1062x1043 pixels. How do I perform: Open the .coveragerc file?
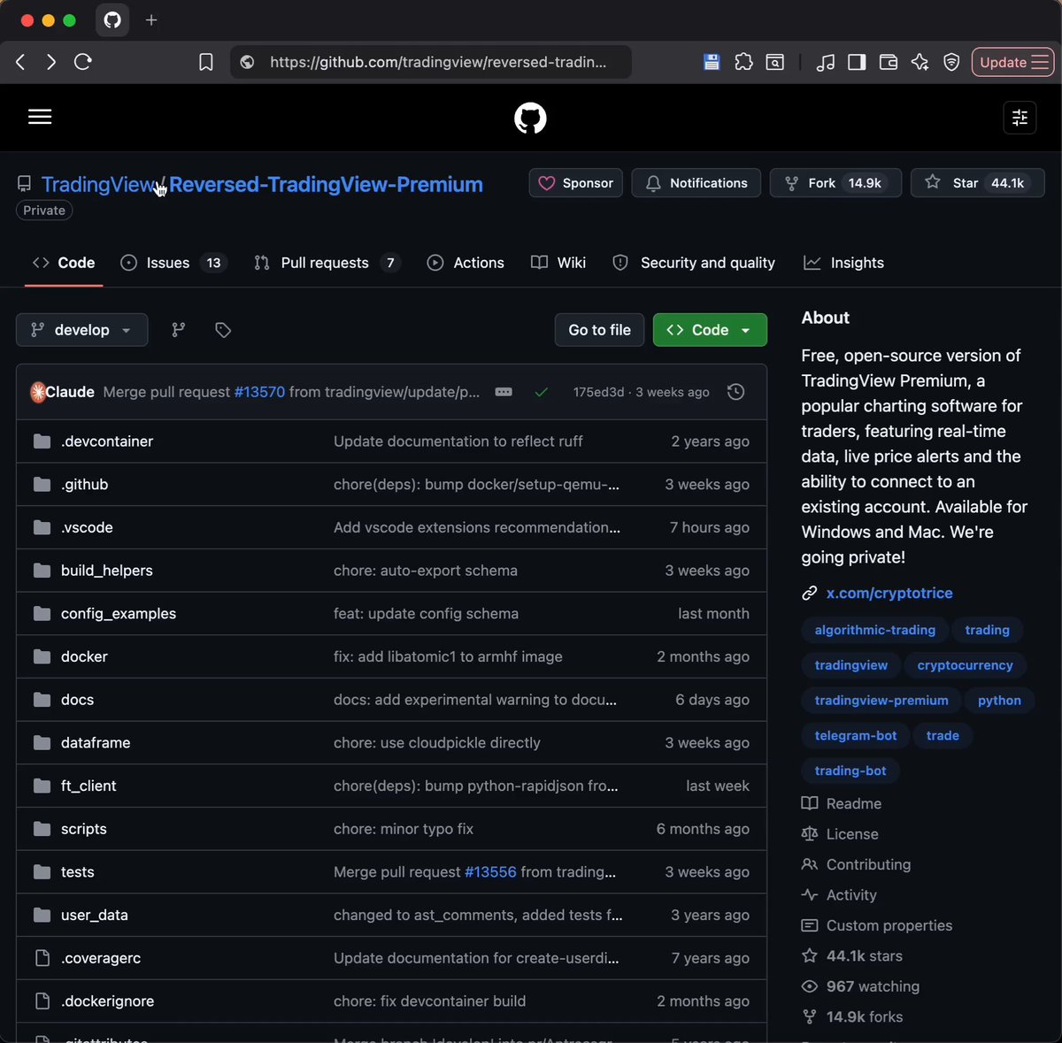pos(101,958)
